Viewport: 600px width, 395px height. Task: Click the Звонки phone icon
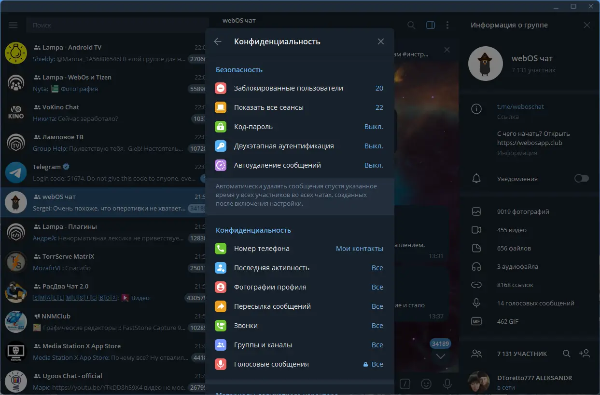click(x=221, y=326)
